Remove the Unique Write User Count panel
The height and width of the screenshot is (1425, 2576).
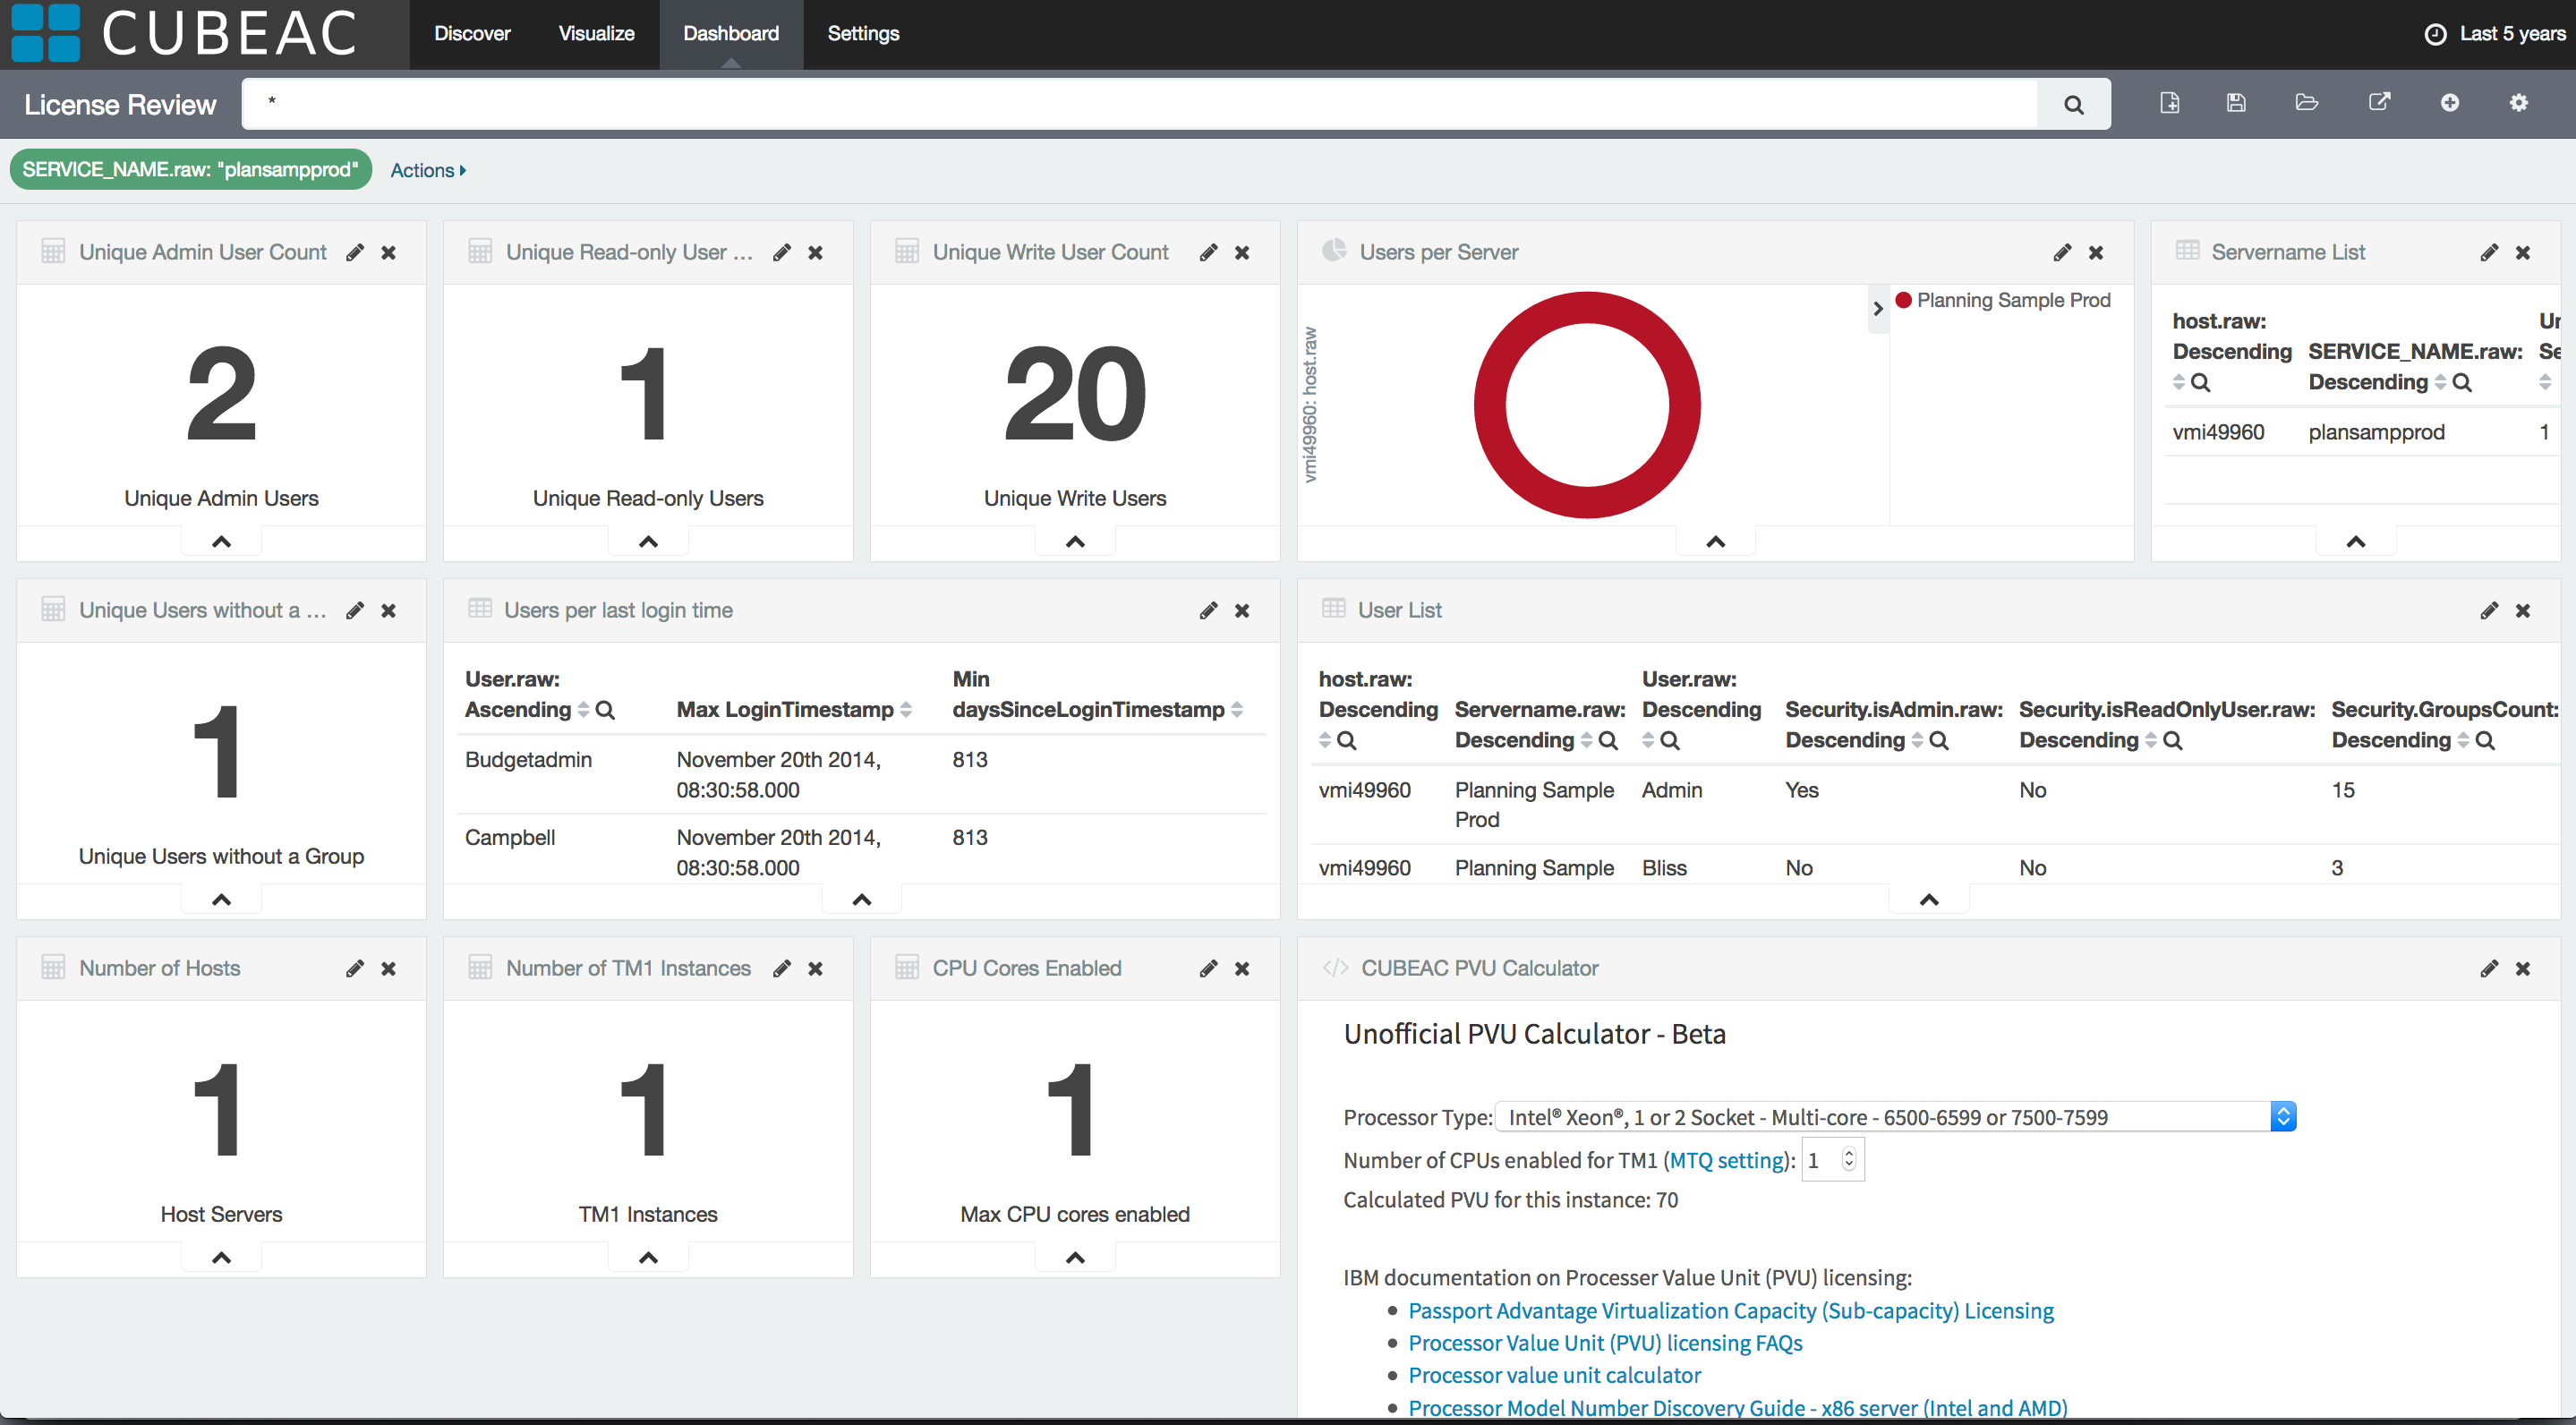[1241, 253]
